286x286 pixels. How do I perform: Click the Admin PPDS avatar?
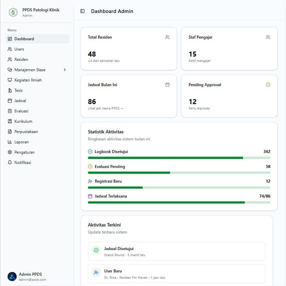[x=12, y=276]
